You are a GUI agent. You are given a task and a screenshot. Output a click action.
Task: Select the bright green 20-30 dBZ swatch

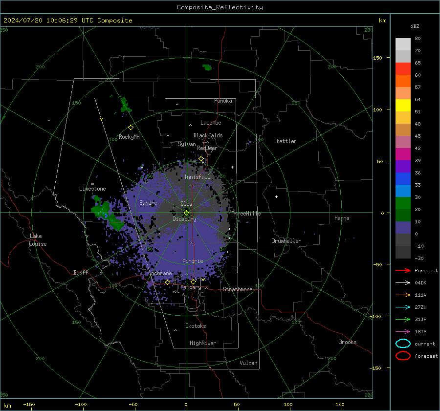(x=403, y=203)
